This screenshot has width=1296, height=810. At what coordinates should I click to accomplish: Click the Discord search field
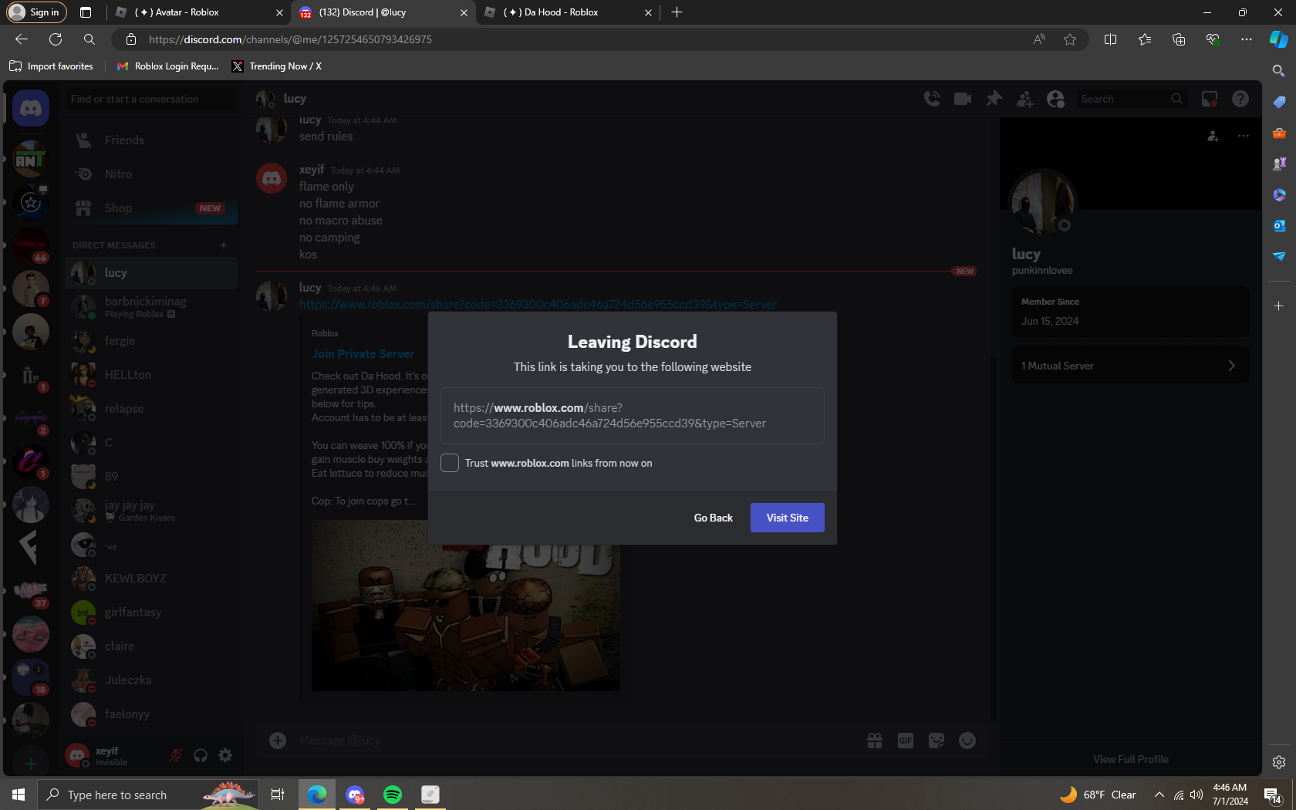click(x=1132, y=99)
